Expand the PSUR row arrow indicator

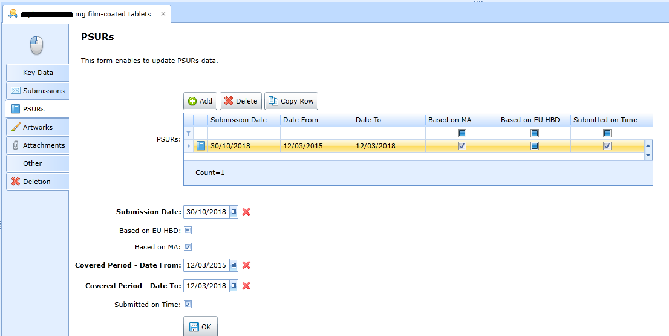coord(188,146)
